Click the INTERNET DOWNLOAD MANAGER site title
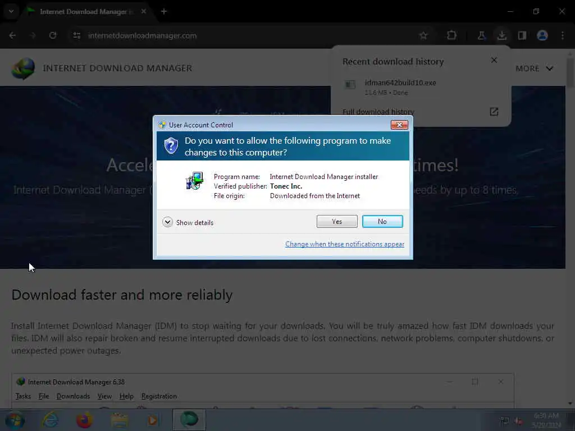Viewport: 575px width, 431px height. pyautogui.click(x=117, y=68)
